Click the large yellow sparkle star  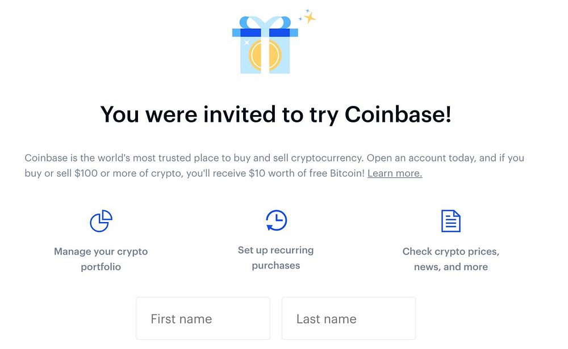(309, 18)
